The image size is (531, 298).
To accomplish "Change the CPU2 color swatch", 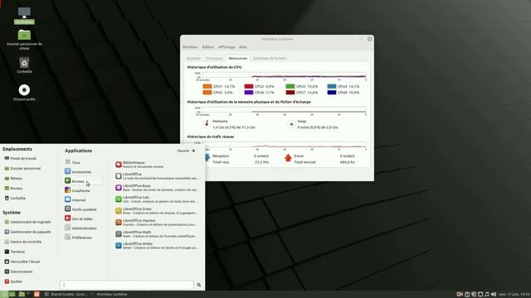I will [249, 86].
